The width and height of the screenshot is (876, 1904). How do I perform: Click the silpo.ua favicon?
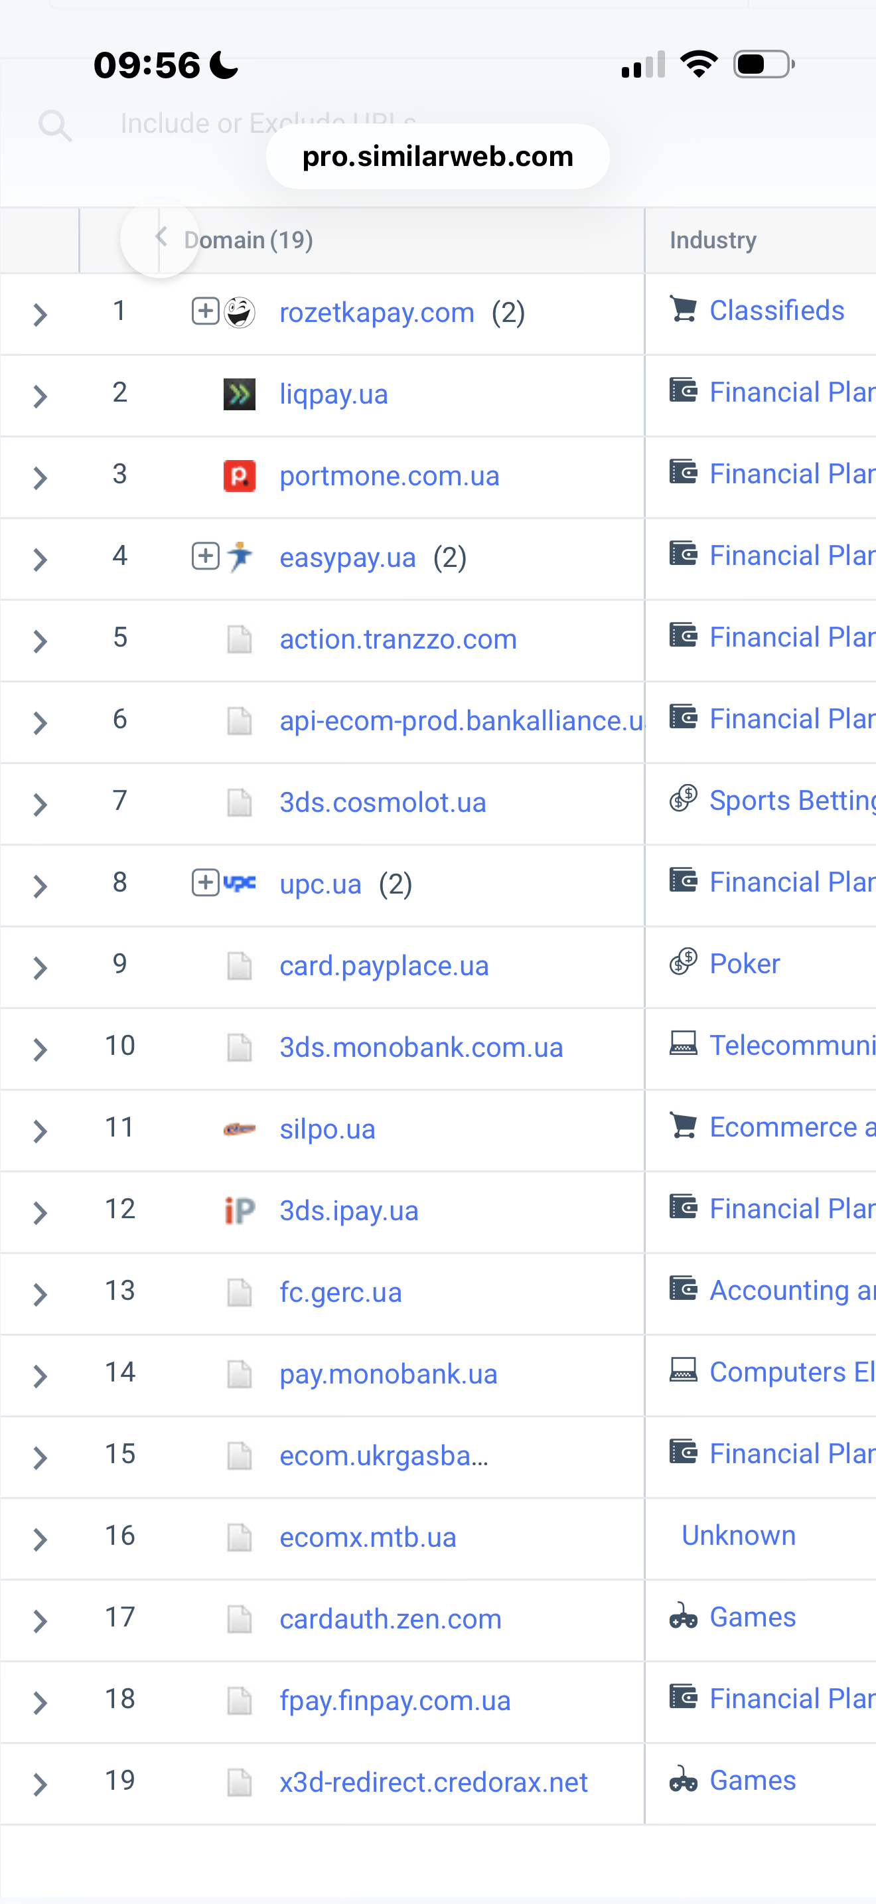click(240, 1129)
